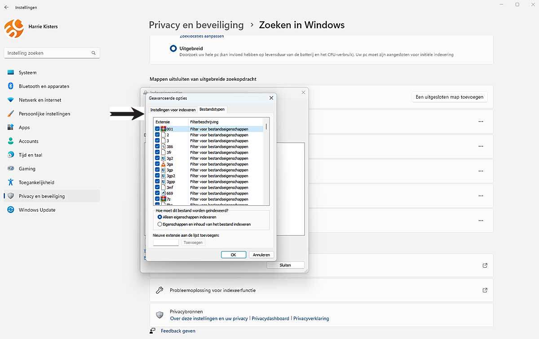Click Een uitgesloten map toevoegen
This screenshot has height=339, width=539.
449,97
